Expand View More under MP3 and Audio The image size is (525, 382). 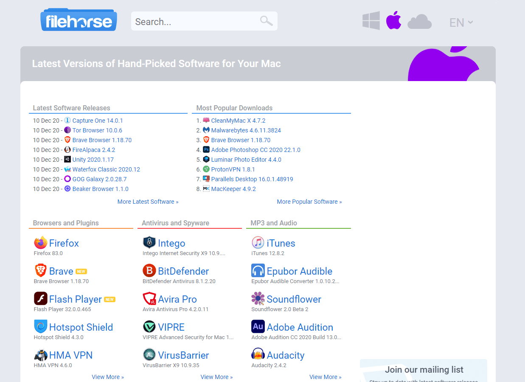(325, 377)
